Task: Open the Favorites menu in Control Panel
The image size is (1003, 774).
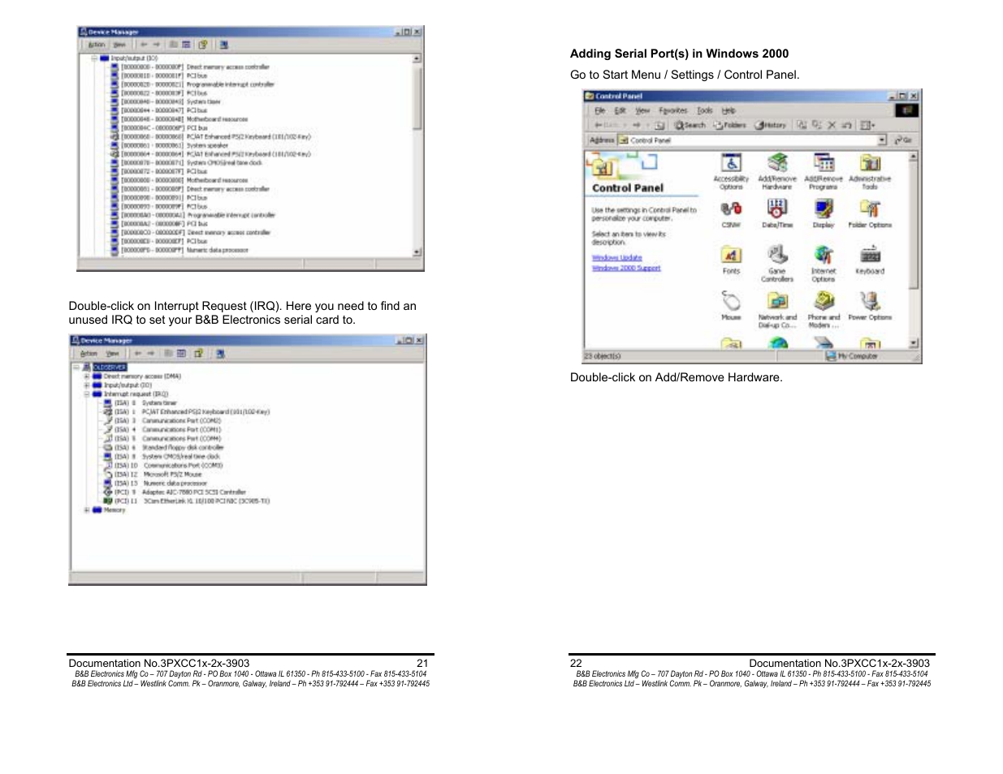Action: click(672, 110)
